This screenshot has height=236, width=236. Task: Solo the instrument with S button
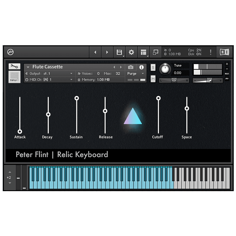click(x=153, y=67)
